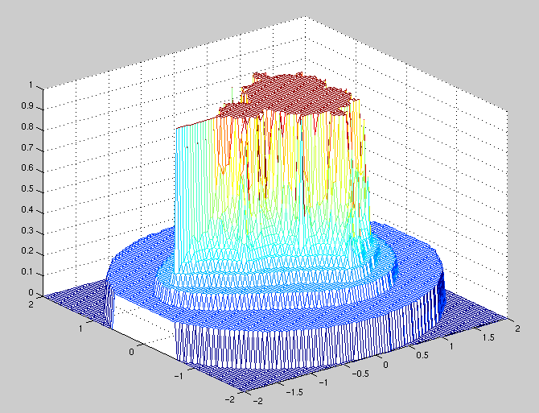Select the 0.8 tick label on vertical axis
The image size is (539, 413).
click(x=31, y=127)
